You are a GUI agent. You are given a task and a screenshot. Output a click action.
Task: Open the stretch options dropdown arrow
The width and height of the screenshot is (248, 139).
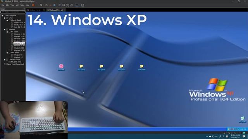(85, 5)
